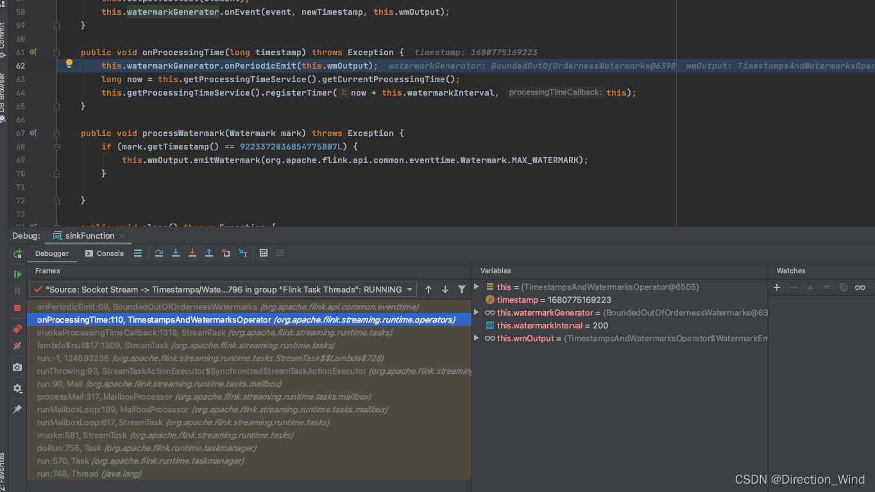The width and height of the screenshot is (875, 492).
Task: Stop the debug session with red square
Action: (x=17, y=308)
